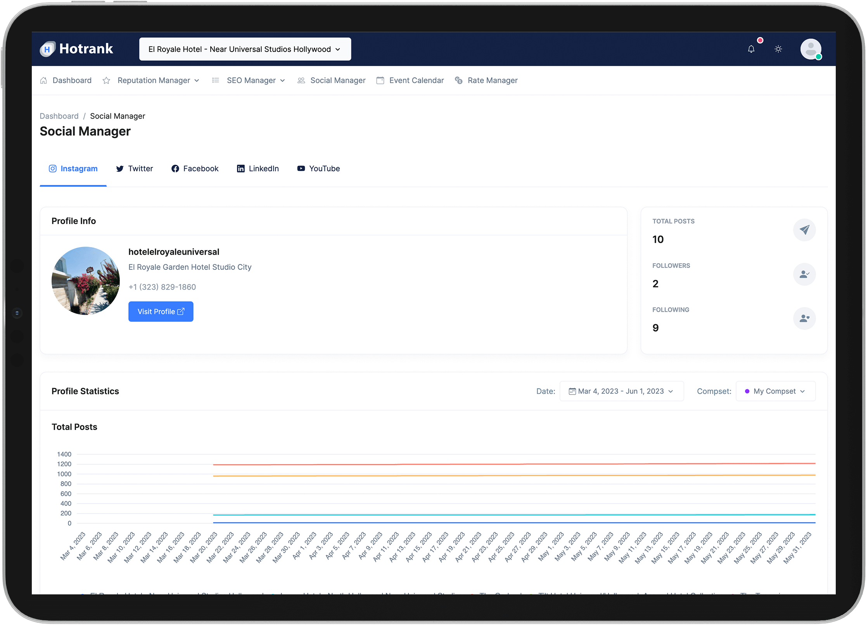Image resolution: width=866 pixels, height=625 pixels.
Task: Click the Following person-heart icon
Action: coord(804,319)
